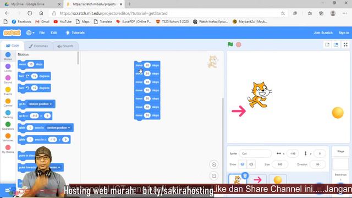Click the orange ball on the stage

coord(338,113)
